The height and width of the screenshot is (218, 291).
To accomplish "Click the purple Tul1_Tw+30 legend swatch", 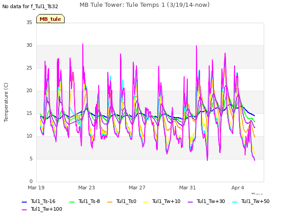I will [x=191, y=202].
